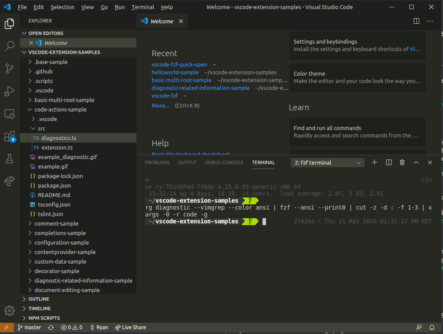
Task: Open recent helloworld-sample link
Action: coord(175,73)
